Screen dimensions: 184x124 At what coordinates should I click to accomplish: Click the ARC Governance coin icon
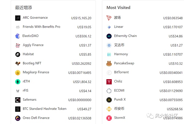point(17,18)
